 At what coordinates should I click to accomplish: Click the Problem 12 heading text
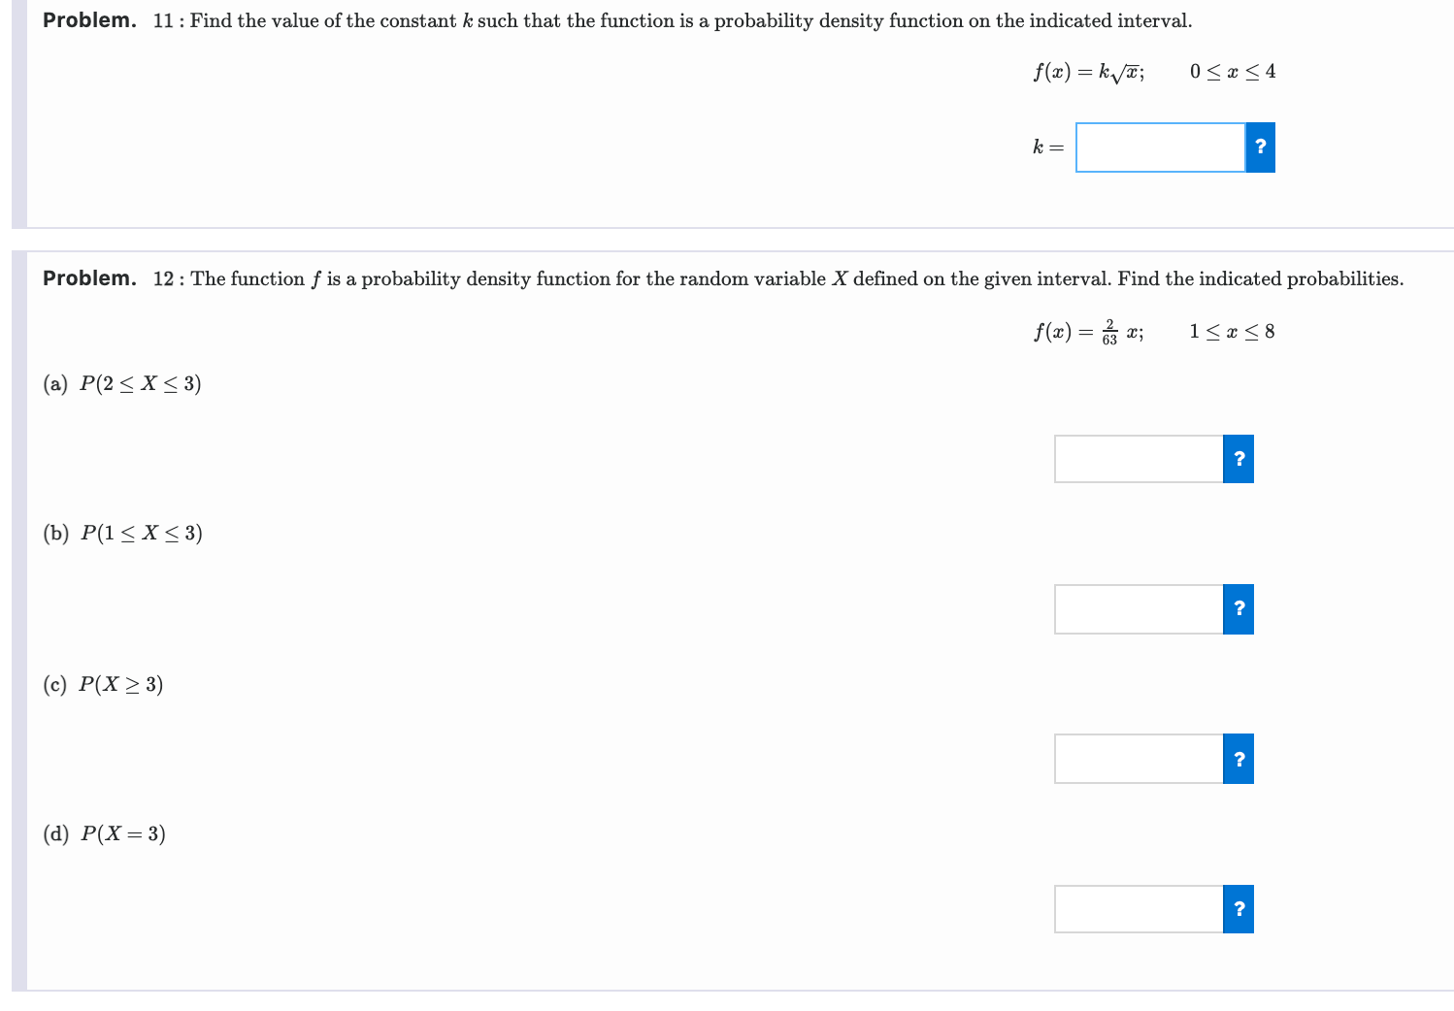coord(87,279)
